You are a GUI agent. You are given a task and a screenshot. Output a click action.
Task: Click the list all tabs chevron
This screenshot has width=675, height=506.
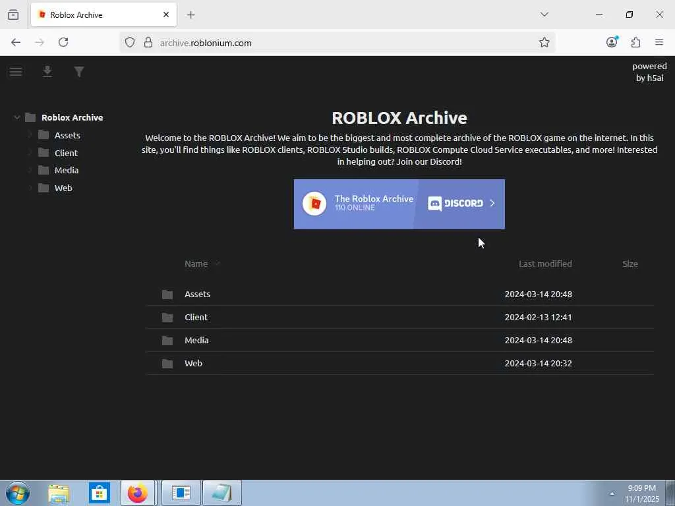tap(544, 14)
